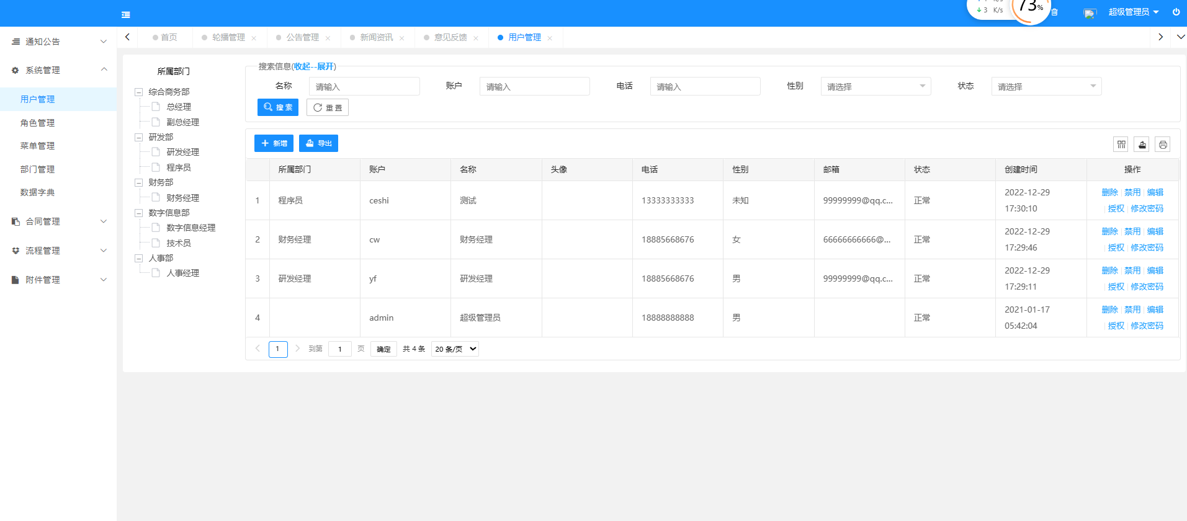Close the 意见反馈 tab
This screenshot has height=521, width=1187.
pyautogui.click(x=476, y=38)
